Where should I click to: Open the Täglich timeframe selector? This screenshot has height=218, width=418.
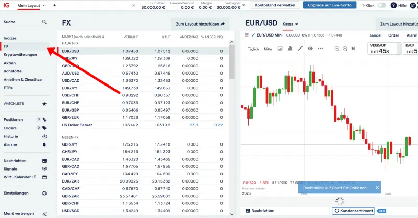[253, 49]
